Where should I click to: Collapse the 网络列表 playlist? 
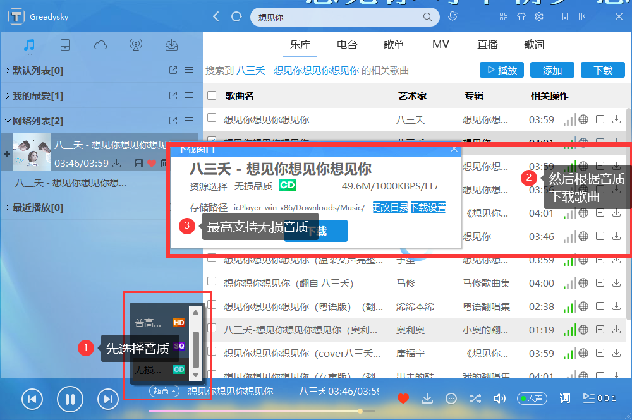[8, 121]
